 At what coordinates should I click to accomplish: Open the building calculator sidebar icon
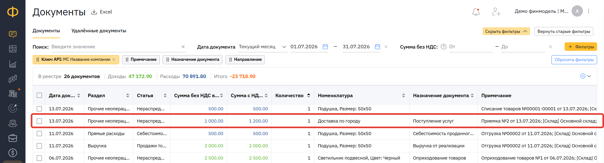(x=13, y=93)
